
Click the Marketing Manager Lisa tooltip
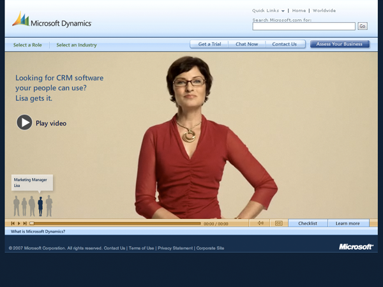(x=32, y=182)
